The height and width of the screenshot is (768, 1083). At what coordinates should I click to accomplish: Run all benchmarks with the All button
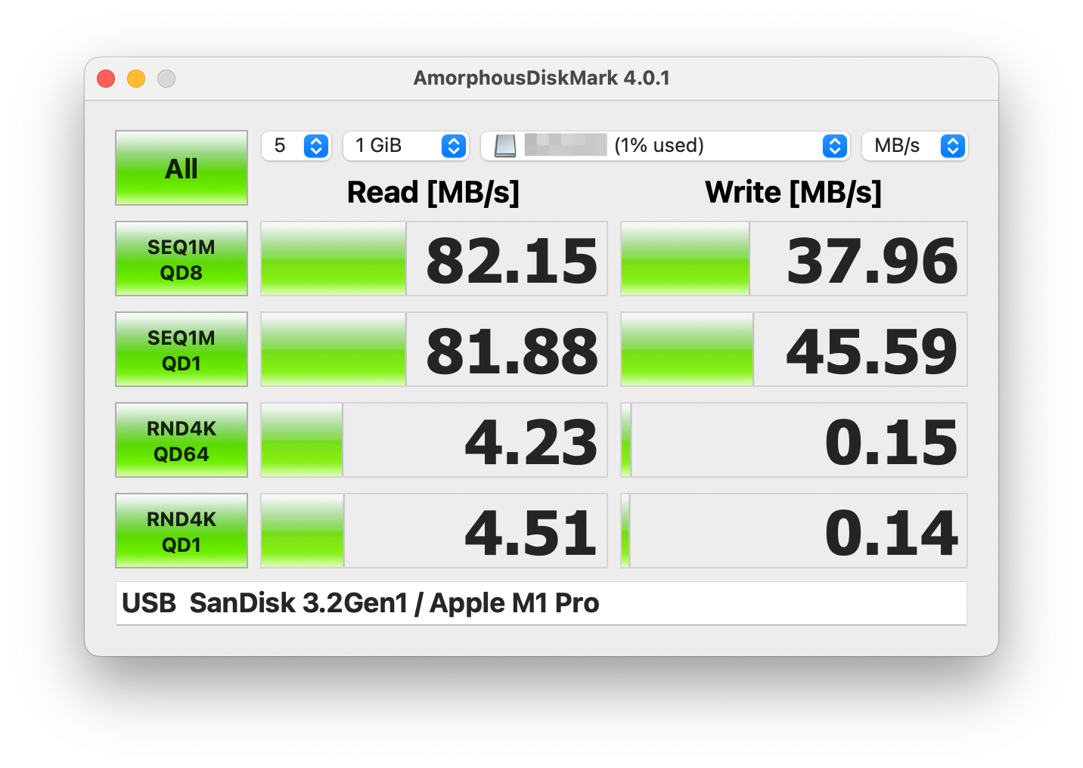click(182, 168)
